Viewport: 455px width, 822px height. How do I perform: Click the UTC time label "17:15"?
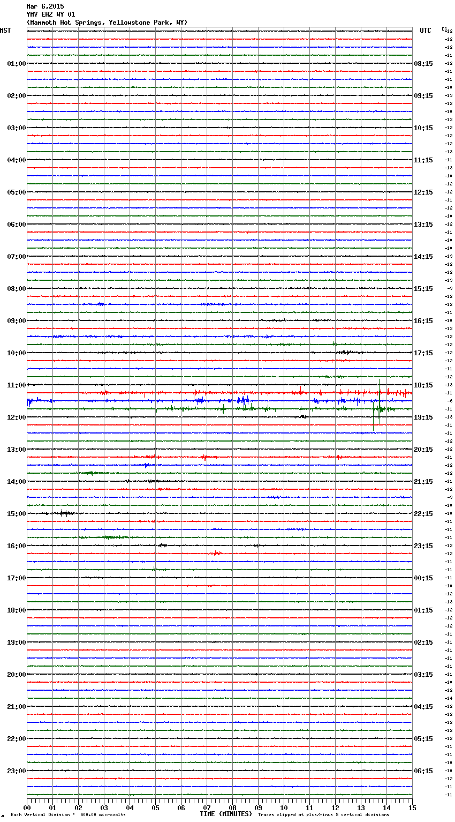(x=423, y=353)
